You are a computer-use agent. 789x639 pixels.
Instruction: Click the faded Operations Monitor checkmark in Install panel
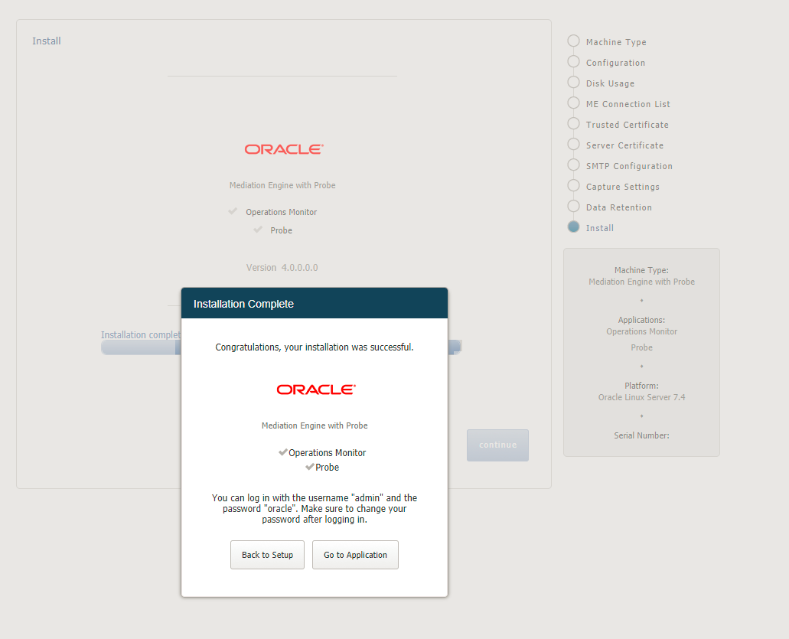click(233, 211)
